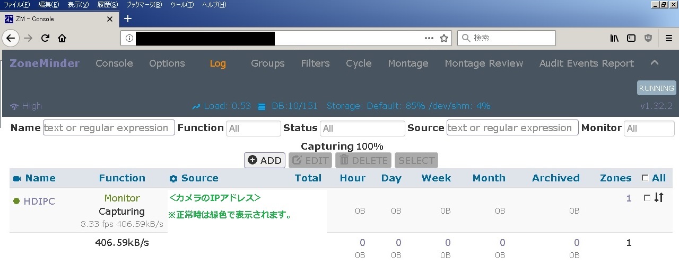The image size is (679, 275).
Task: Open the 編集(E) menu
Action: point(49,5)
